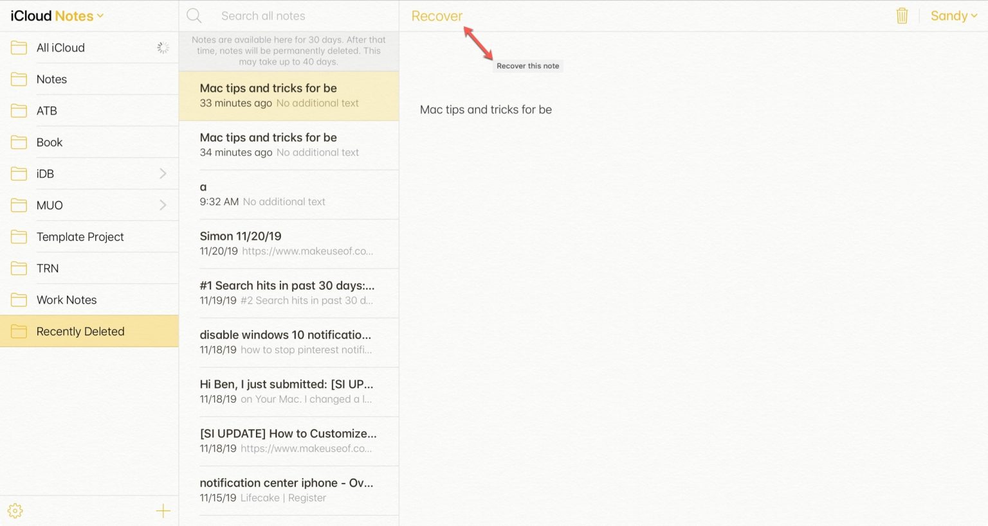Open the Book folder

50,142
